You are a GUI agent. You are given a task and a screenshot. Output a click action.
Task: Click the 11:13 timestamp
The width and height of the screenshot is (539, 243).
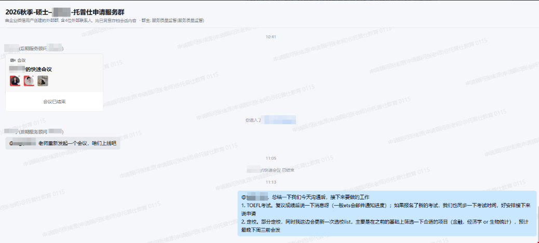click(271, 182)
